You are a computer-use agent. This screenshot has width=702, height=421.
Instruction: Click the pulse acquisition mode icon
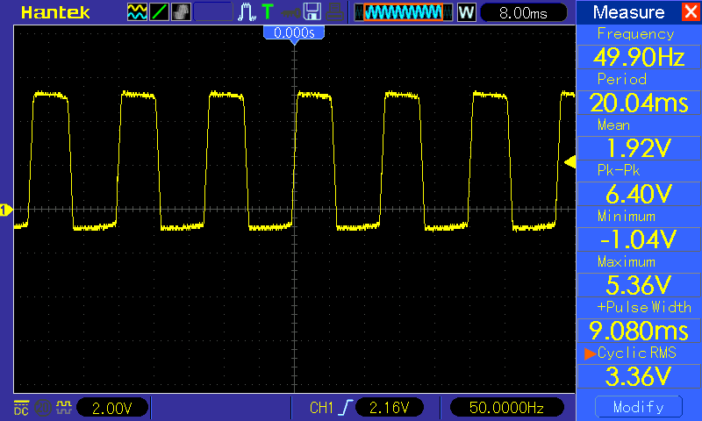(x=247, y=12)
